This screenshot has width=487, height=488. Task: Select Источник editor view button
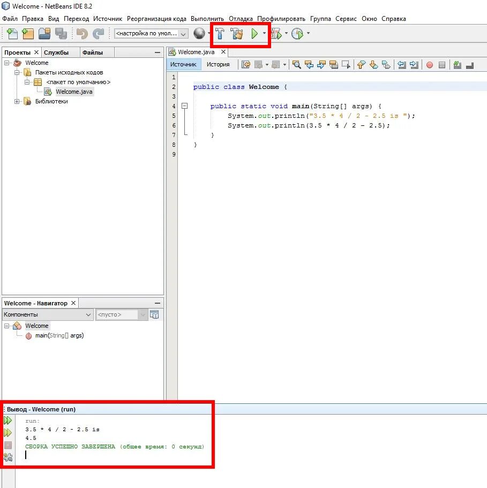[183, 64]
